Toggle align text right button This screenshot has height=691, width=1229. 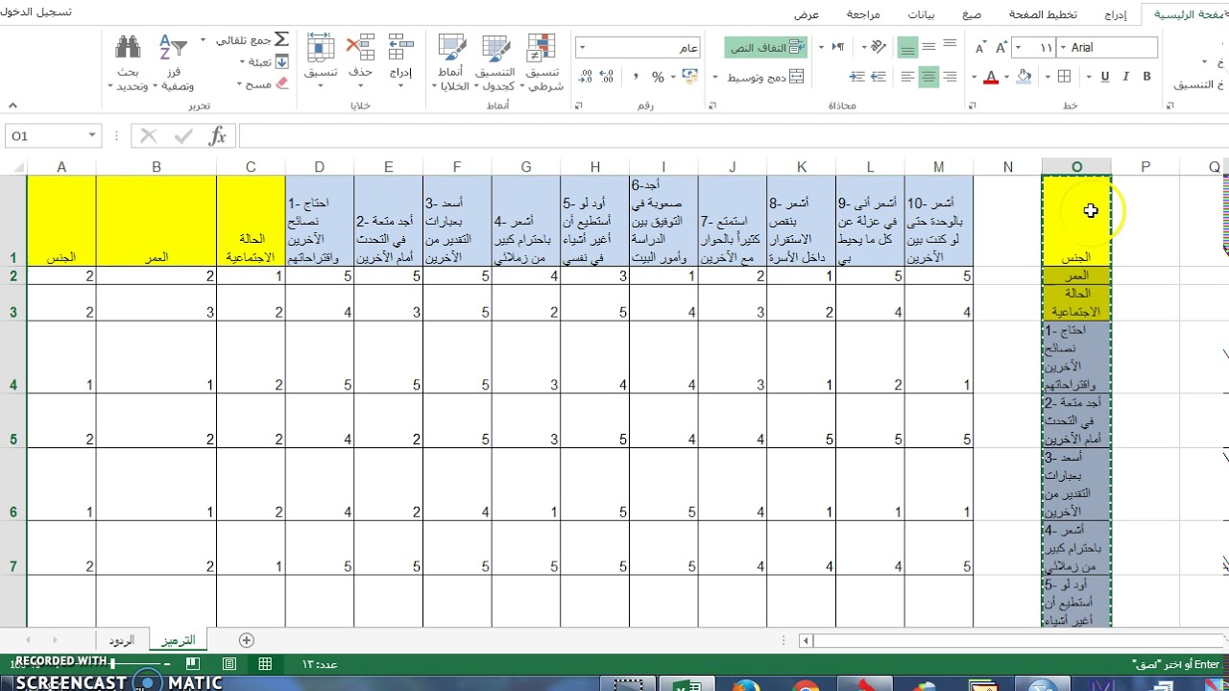[950, 77]
